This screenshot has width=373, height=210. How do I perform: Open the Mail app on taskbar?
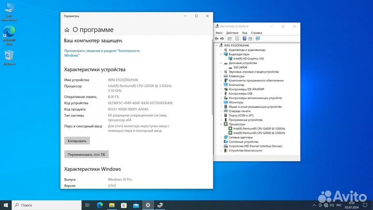[137, 205]
